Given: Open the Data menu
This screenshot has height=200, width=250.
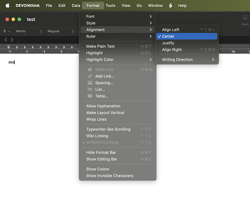Looking at the screenshot, I should click(x=76, y=6).
